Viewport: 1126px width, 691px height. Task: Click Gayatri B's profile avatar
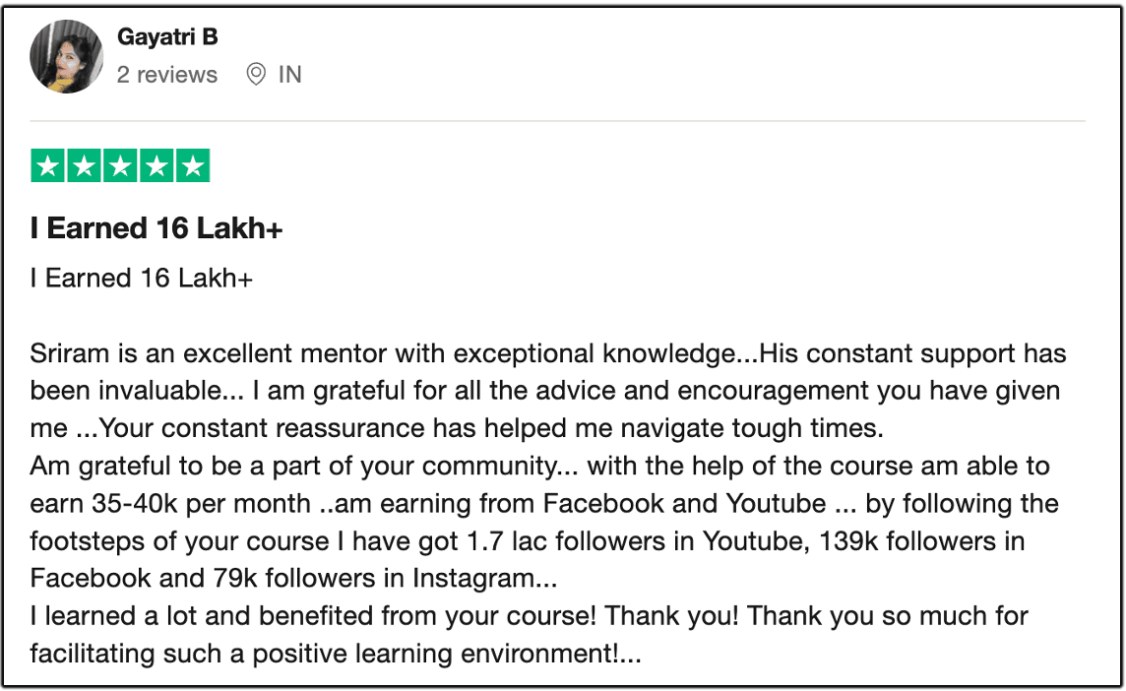[66, 56]
